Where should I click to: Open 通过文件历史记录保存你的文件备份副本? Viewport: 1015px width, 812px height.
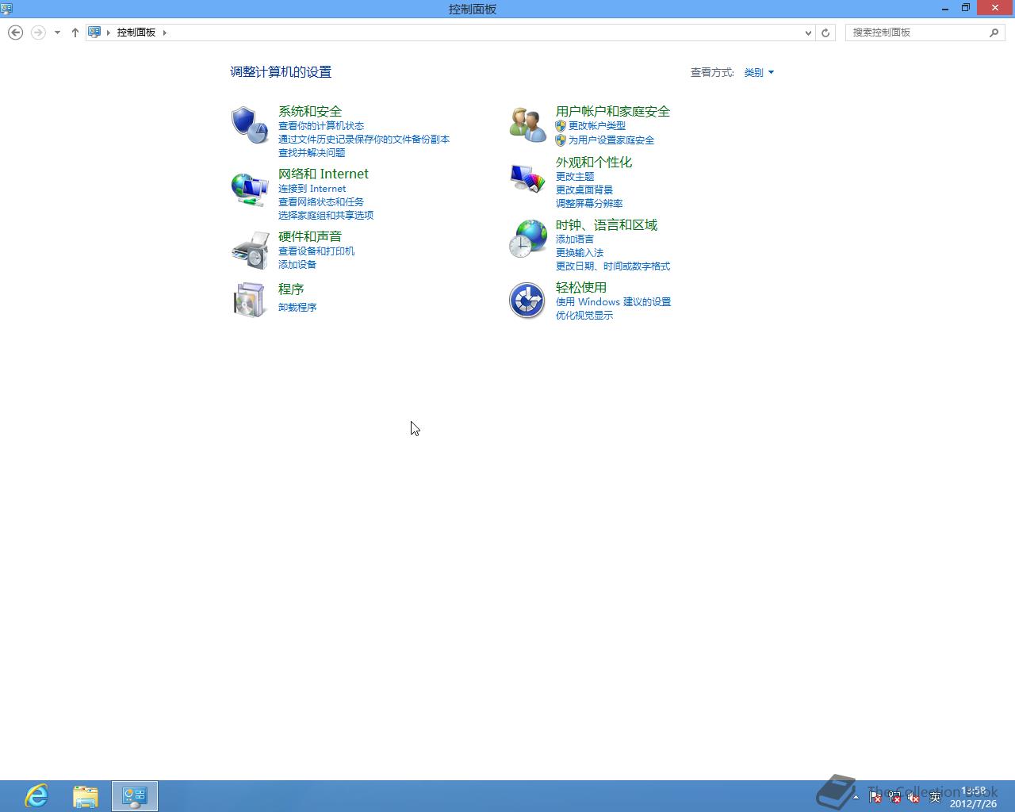tap(364, 139)
